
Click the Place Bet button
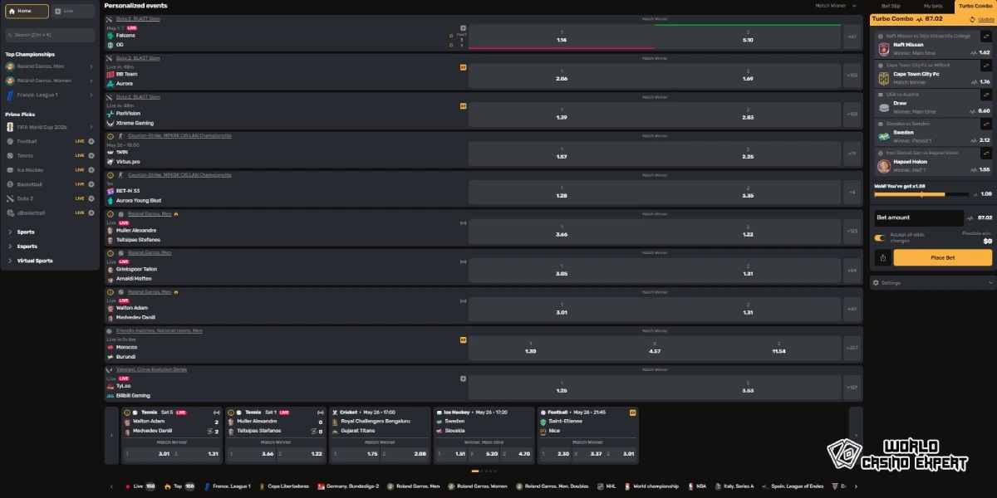click(943, 258)
